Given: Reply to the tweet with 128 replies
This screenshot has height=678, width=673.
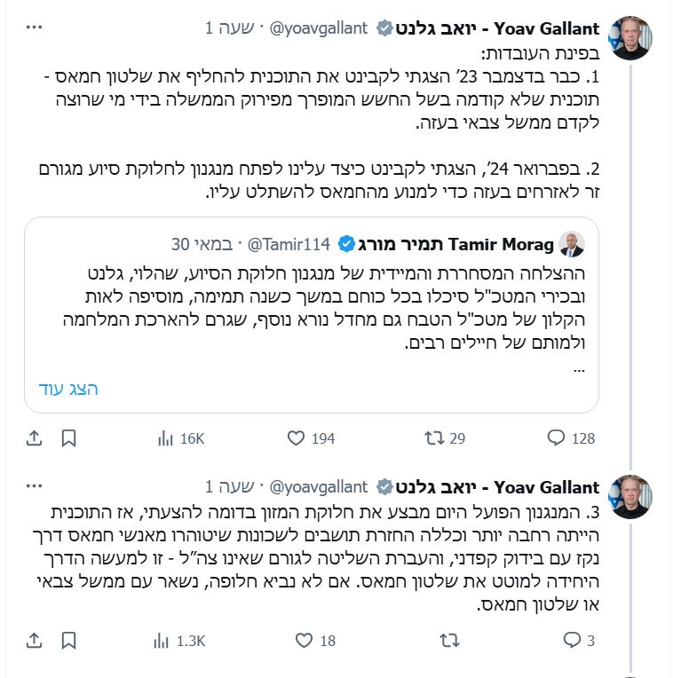Looking at the screenshot, I should (x=570, y=438).
